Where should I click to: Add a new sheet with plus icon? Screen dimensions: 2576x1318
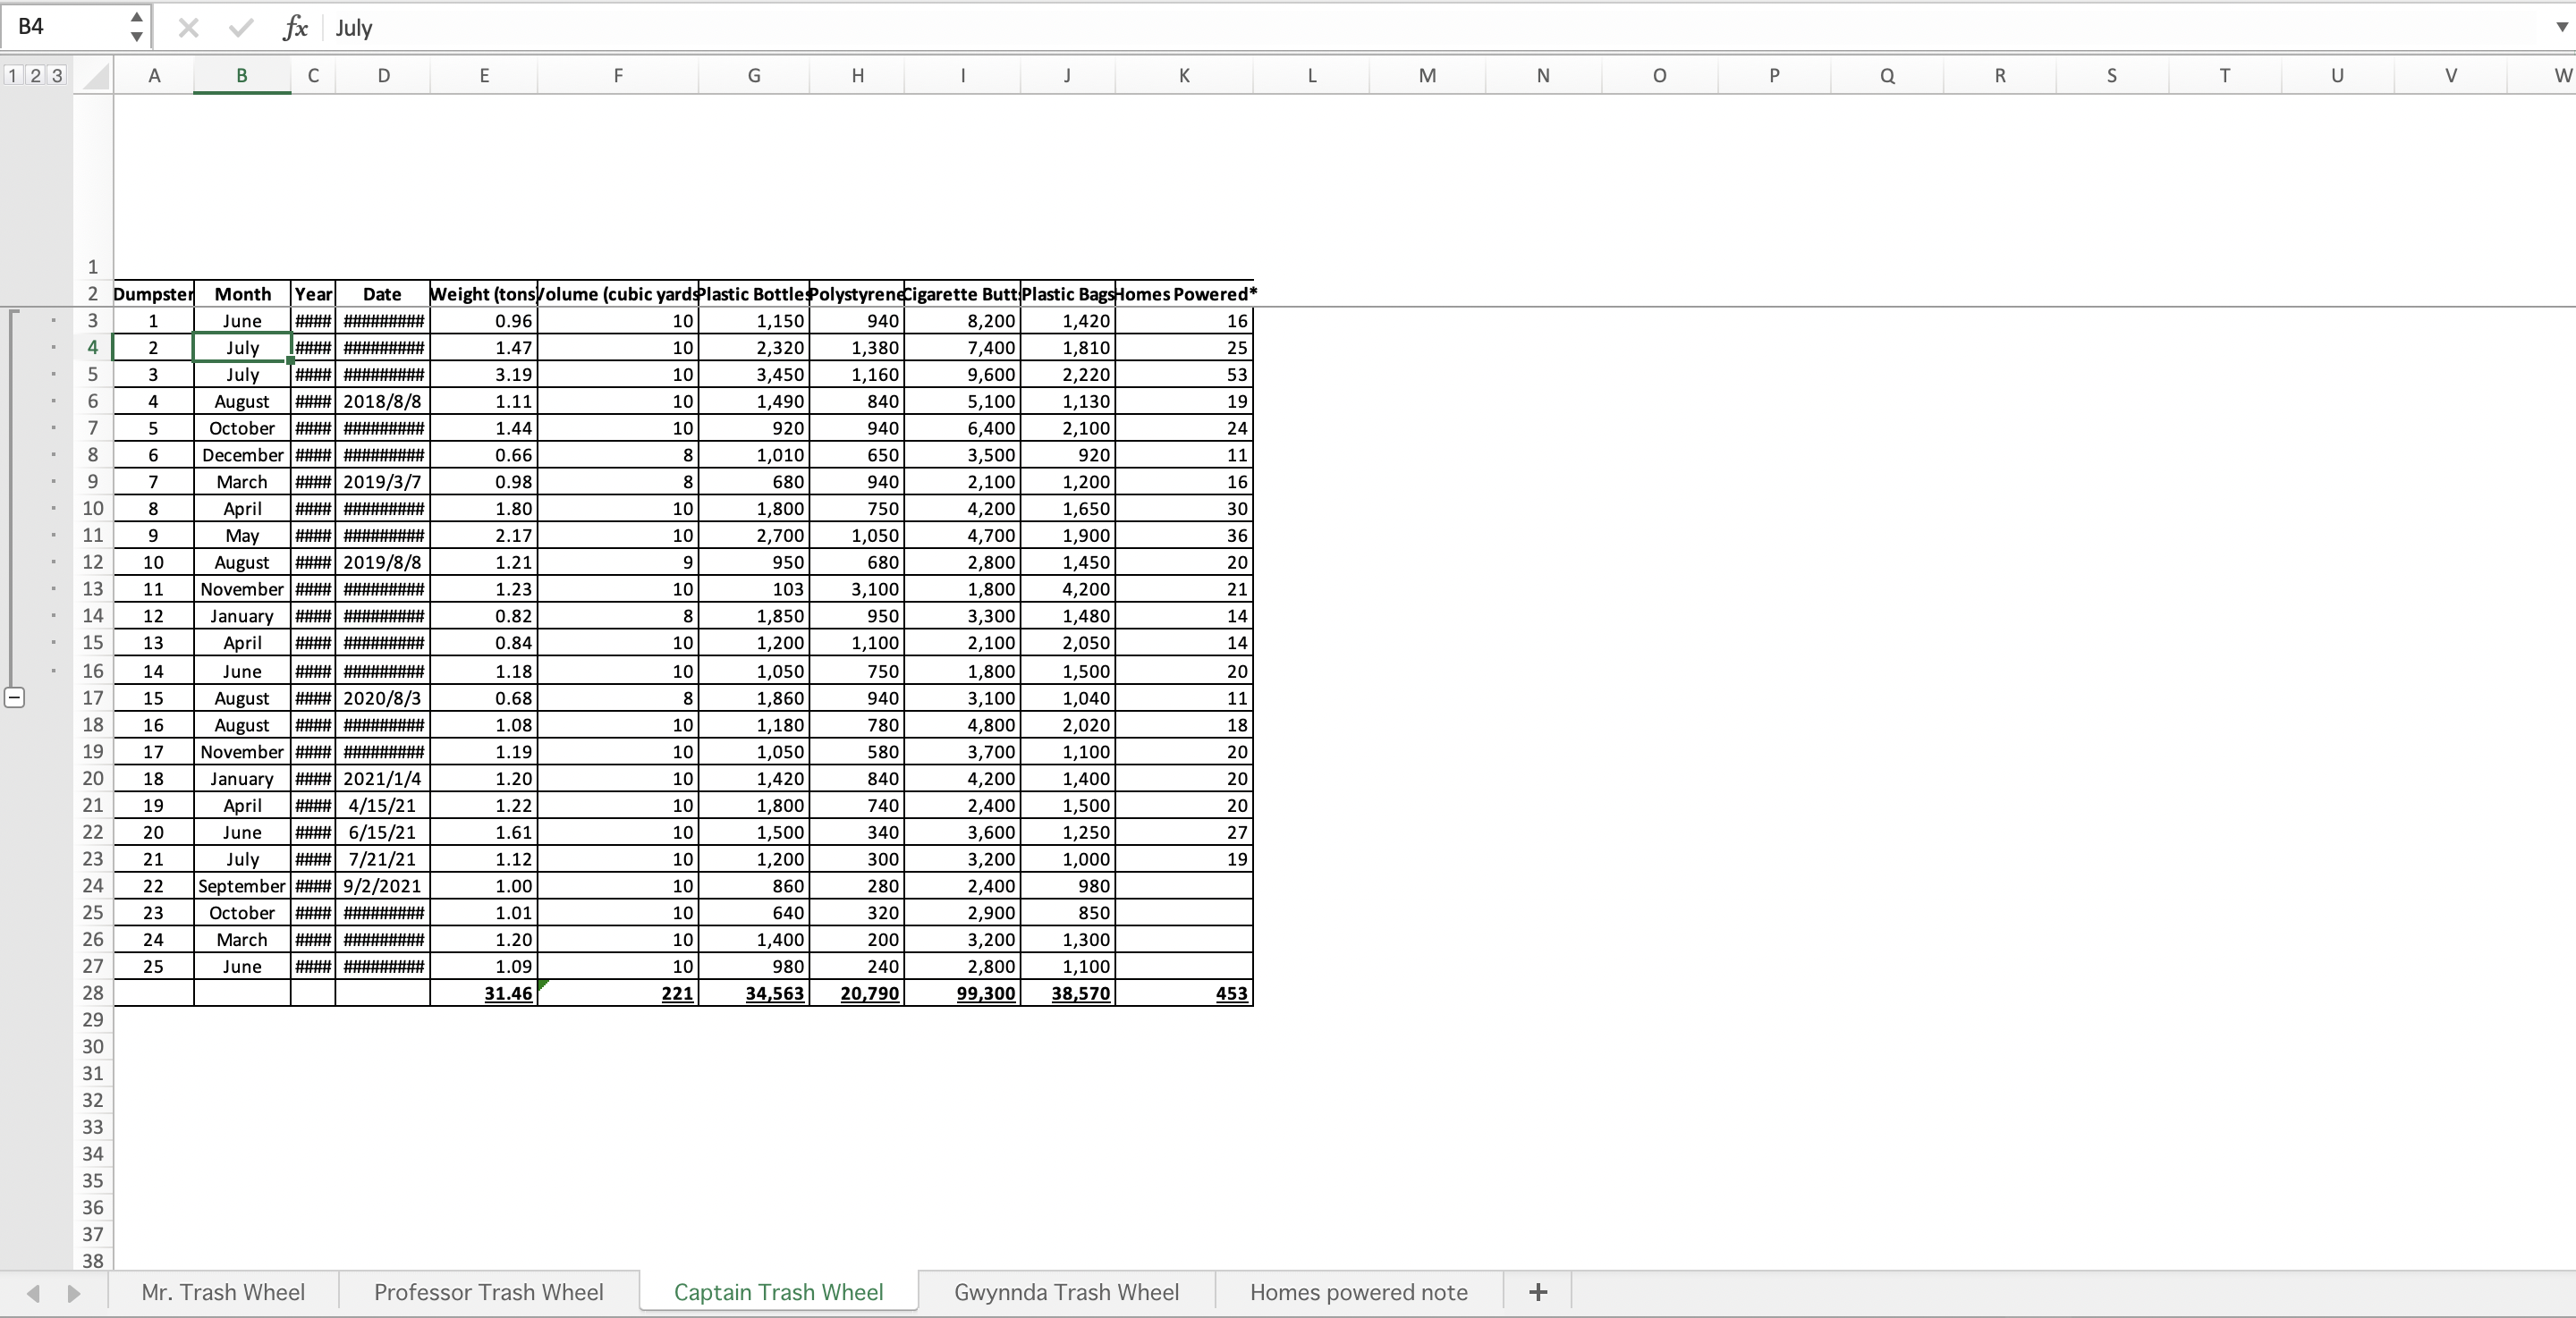[x=1538, y=1292]
